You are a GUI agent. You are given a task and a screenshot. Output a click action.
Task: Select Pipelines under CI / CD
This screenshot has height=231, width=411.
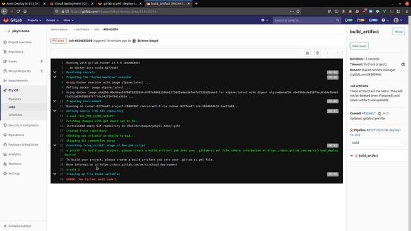(15, 99)
